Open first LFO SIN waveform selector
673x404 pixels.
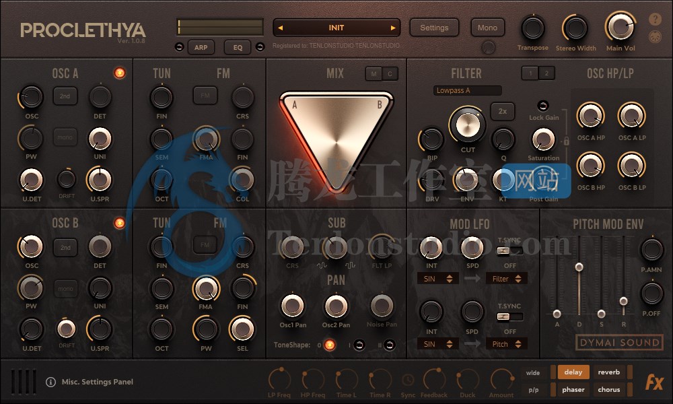click(x=438, y=279)
